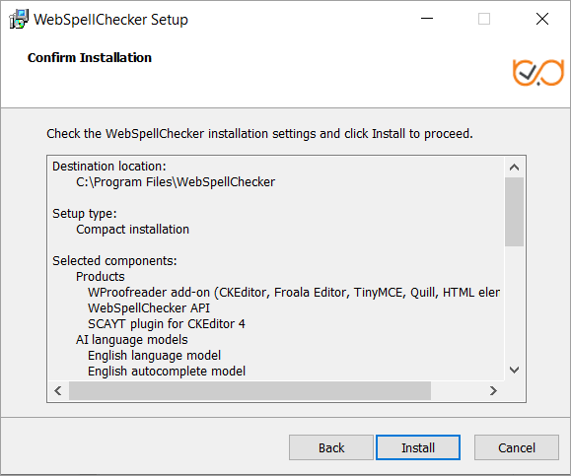Click the orange WebSpellChecker logo
The width and height of the screenshot is (571, 476).
pyautogui.click(x=538, y=72)
